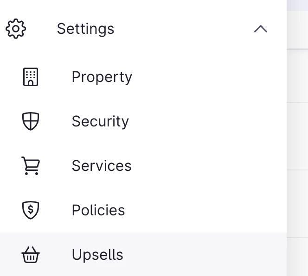Click the Services text label
308x276 pixels.
pyautogui.click(x=102, y=166)
